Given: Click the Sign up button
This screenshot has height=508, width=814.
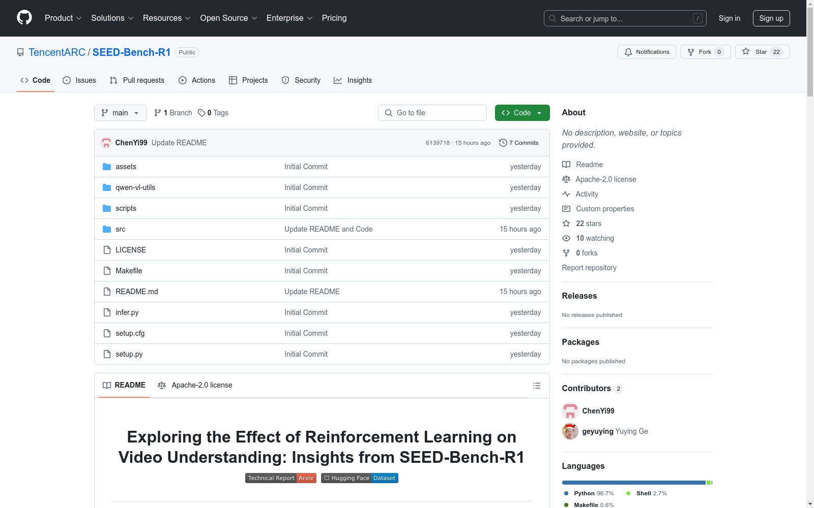Looking at the screenshot, I should pyautogui.click(x=771, y=18).
